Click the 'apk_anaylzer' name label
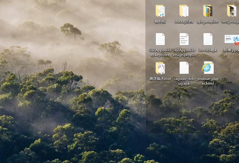Image resolution: width=239 pixels, height=163 pixels. [208, 21]
